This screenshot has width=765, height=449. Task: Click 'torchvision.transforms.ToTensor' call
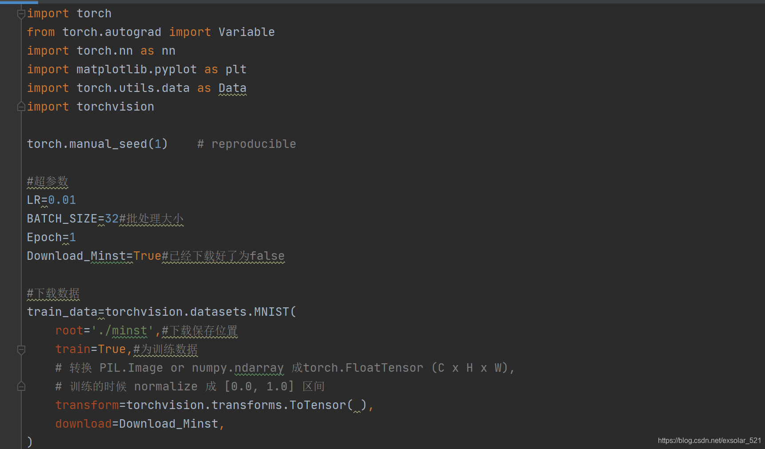(236, 405)
